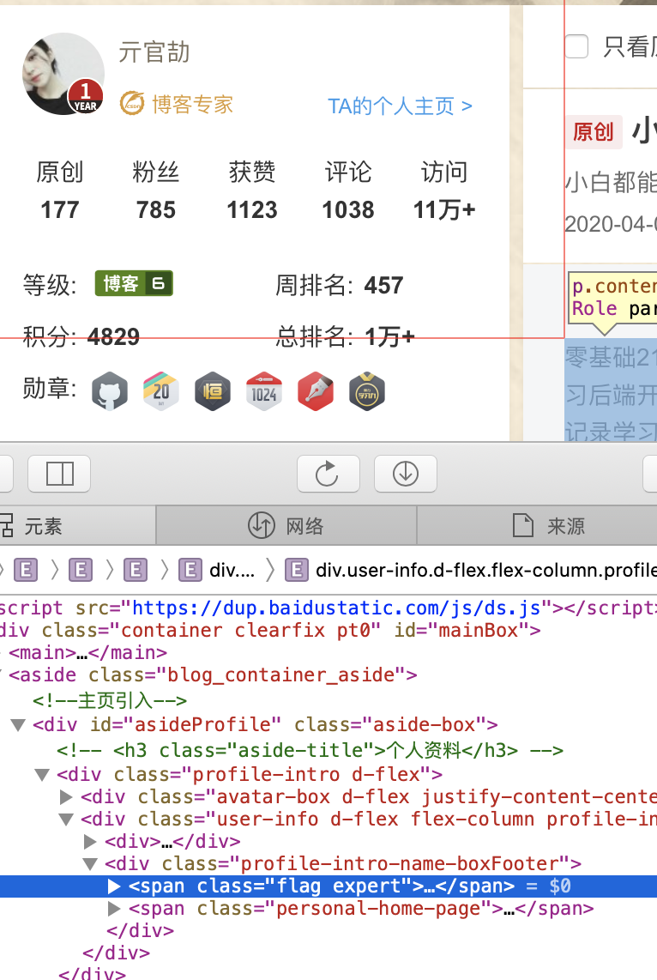Click the 来源 tab's document icon
This screenshot has width=657, height=980.
(522, 525)
